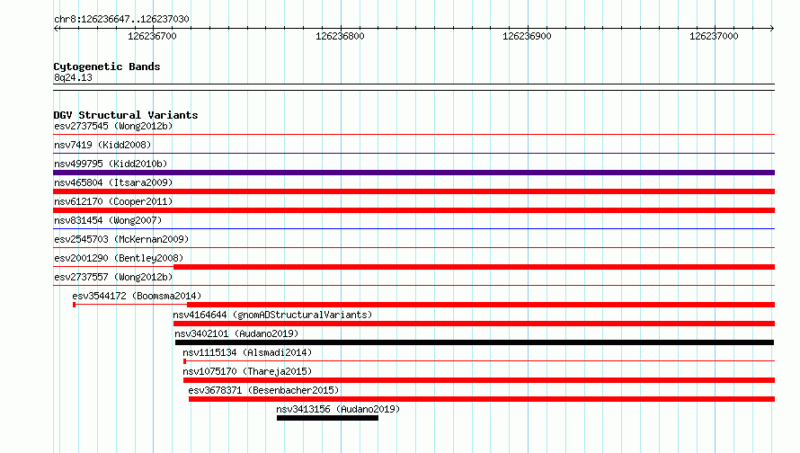Click esv2001290 (Bentley2008) label
The image size is (800, 453).
pyautogui.click(x=119, y=258)
